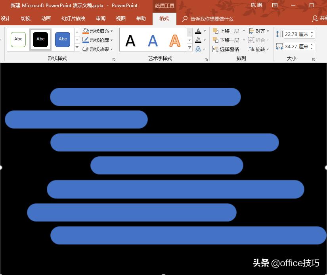The height and width of the screenshot is (275, 327).
Task: Click the 告诉我你想要做什么 search box
Action: click(208, 19)
